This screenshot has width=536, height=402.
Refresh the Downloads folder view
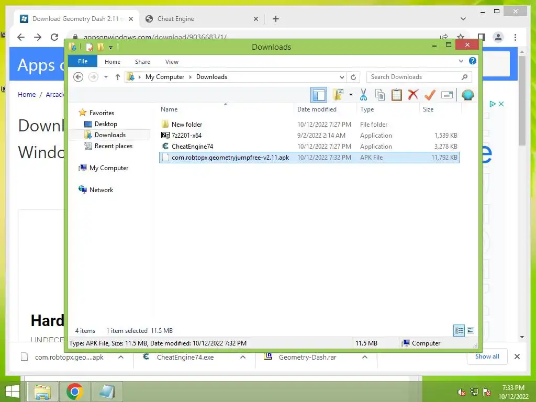click(353, 77)
